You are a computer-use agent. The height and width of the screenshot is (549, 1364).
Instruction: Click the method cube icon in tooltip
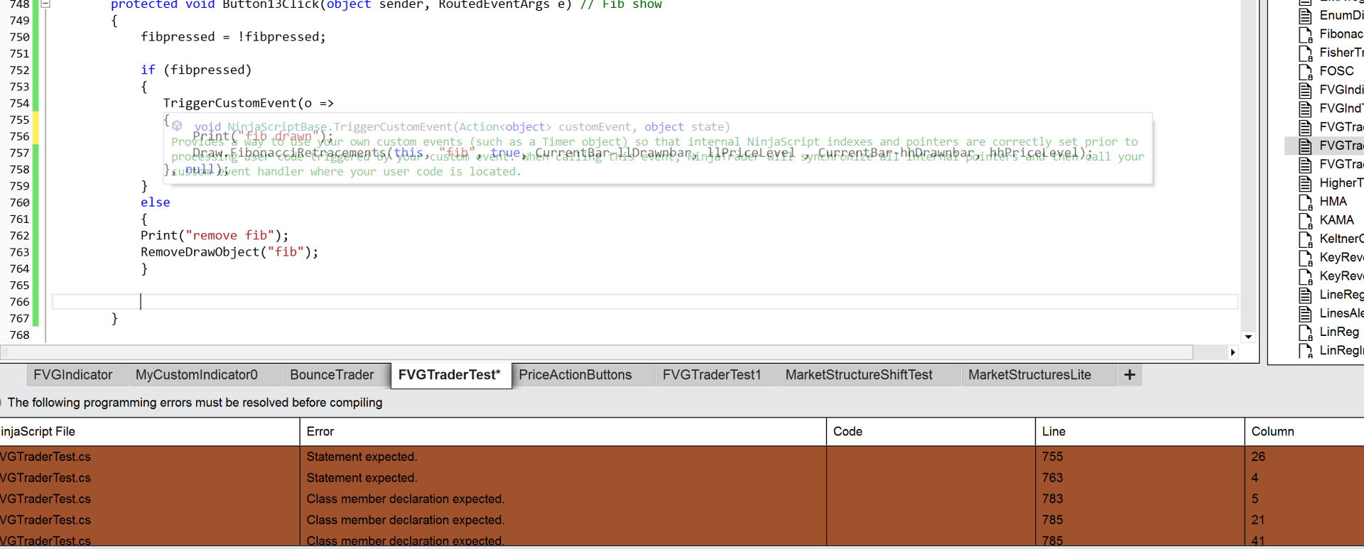pos(178,126)
